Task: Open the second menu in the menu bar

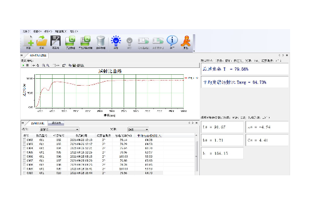Action: point(37,31)
